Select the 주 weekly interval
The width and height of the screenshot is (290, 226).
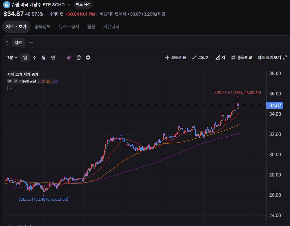click(34, 57)
